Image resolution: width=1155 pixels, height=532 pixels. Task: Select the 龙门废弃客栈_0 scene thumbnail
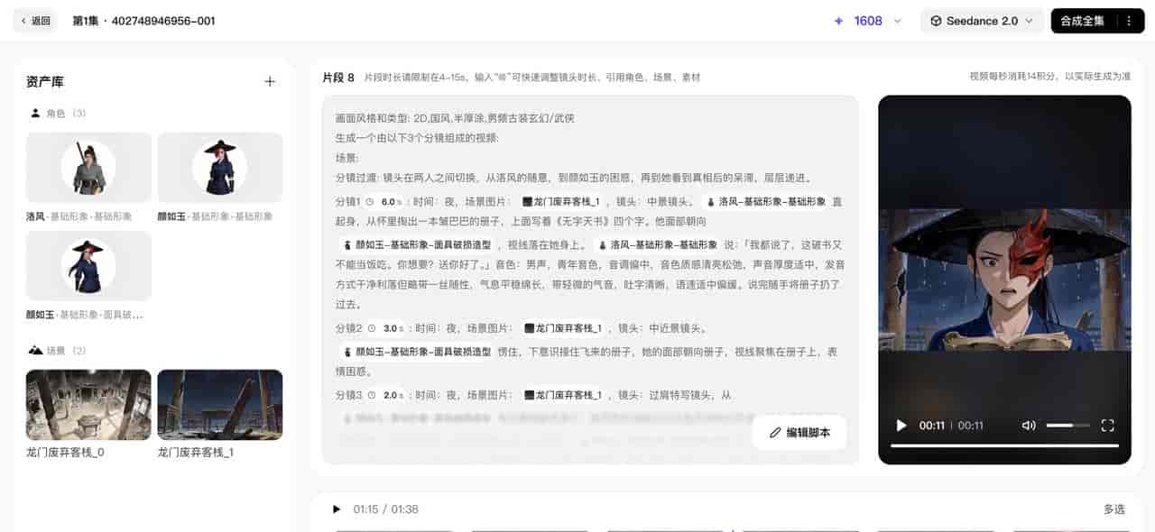pos(88,404)
